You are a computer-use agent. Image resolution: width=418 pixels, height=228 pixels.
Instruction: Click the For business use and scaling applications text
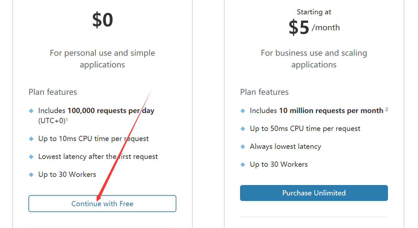tap(314, 59)
